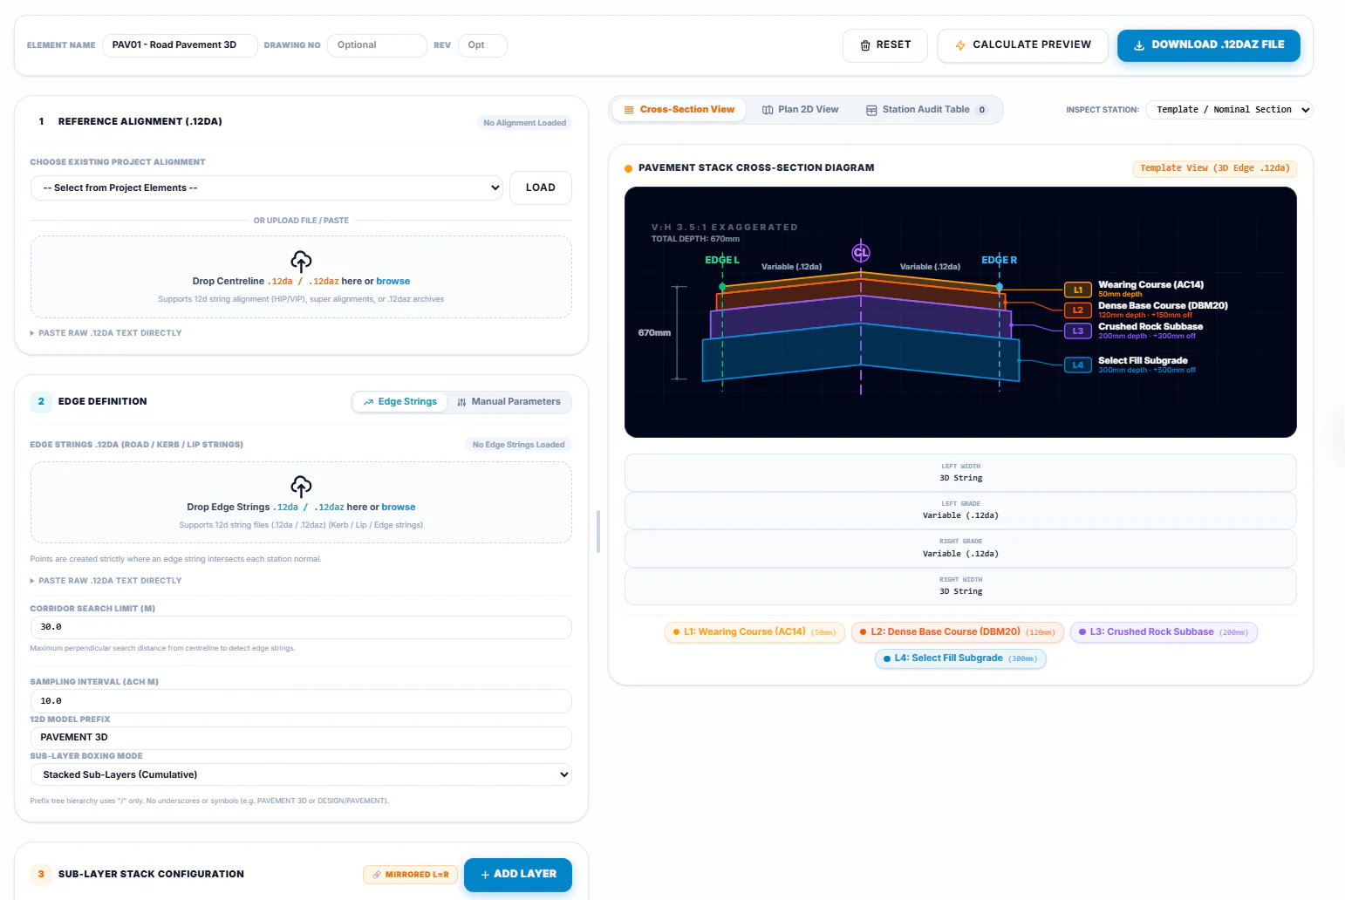Image resolution: width=1345 pixels, height=900 pixels.
Task: Click the Sampling Interval field
Action: click(301, 701)
